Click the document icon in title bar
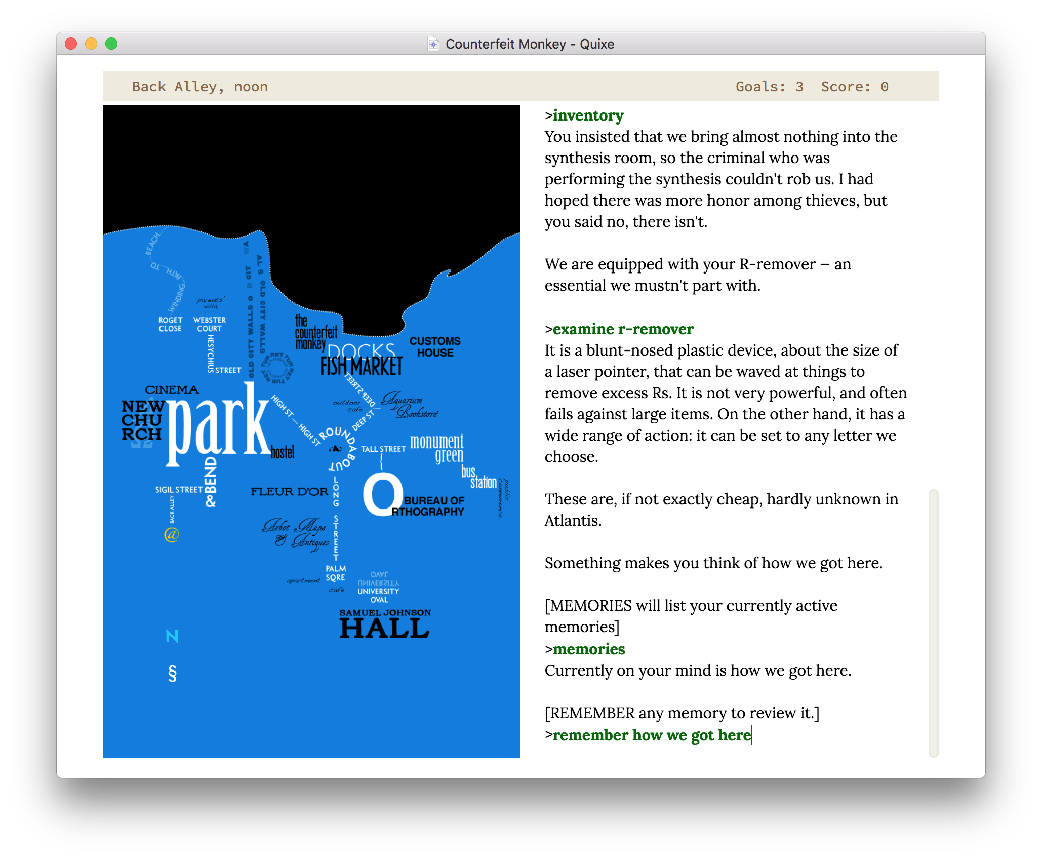Viewport: 1042px width, 859px height. (433, 44)
